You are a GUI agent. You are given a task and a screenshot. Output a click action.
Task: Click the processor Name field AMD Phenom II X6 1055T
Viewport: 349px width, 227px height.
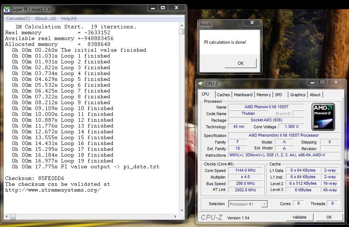(x=266, y=107)
